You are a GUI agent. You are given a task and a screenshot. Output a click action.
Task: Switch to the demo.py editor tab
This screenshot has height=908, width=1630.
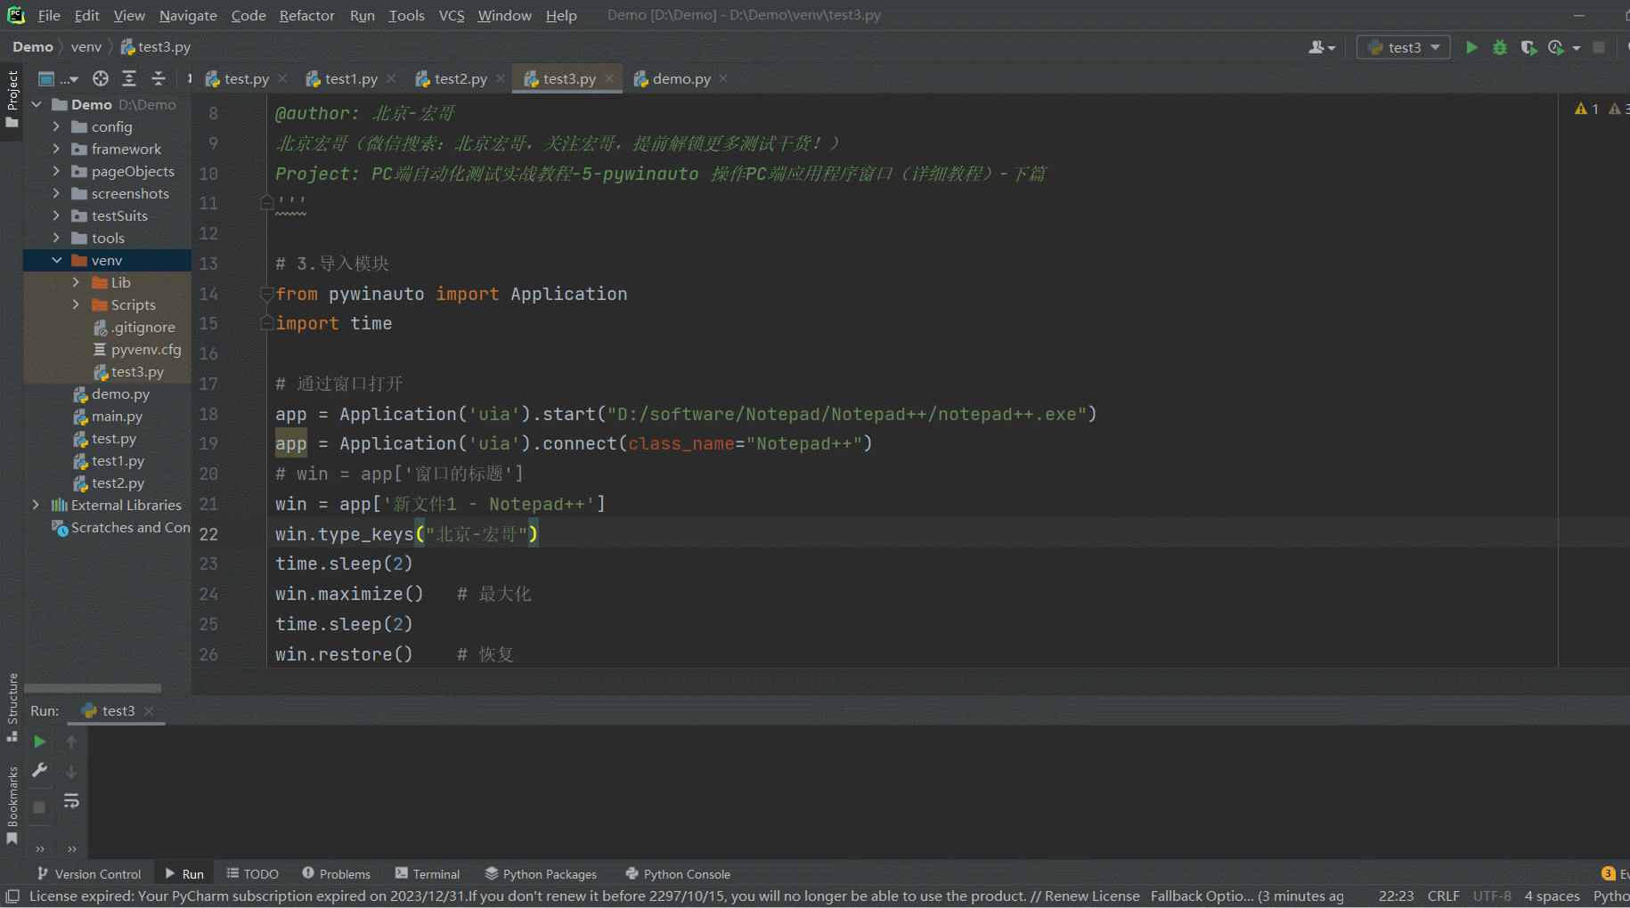pos(681,79)
